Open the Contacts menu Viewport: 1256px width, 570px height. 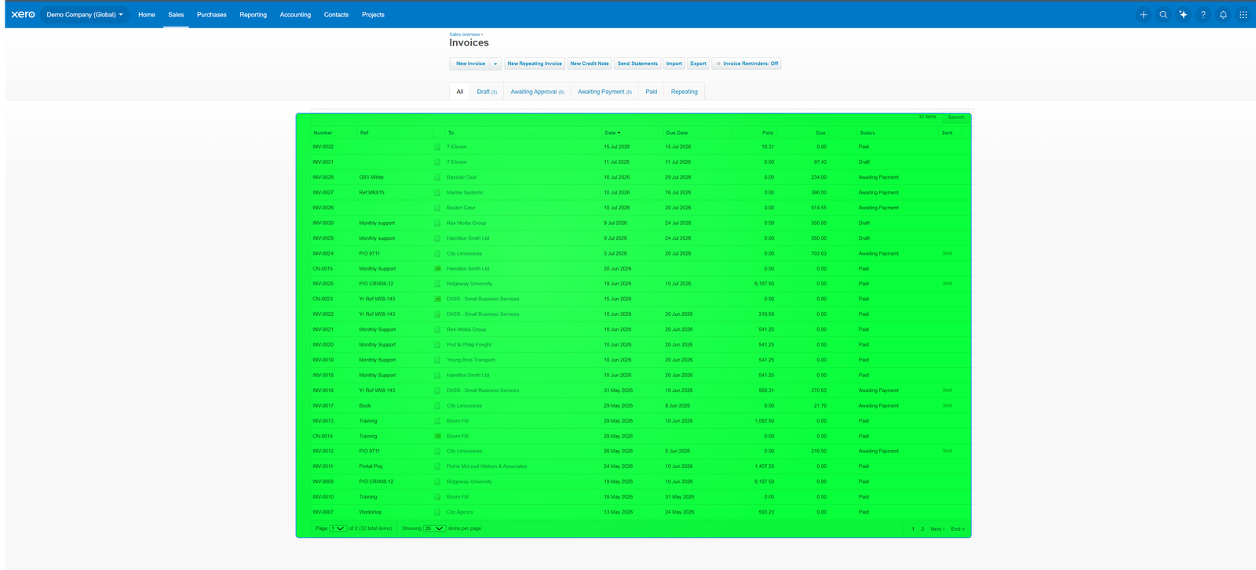click(336, 14)
